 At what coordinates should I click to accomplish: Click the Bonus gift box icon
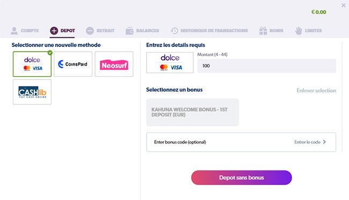263,31
